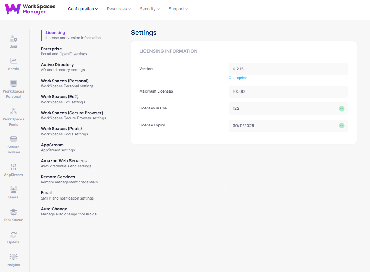
Task: Open the Security dropdown menu
Action: tap(149, 9)
